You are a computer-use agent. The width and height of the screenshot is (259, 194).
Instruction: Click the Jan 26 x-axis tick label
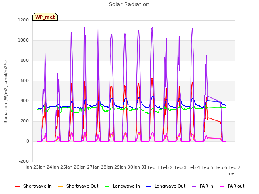click(x=72, y=167)
